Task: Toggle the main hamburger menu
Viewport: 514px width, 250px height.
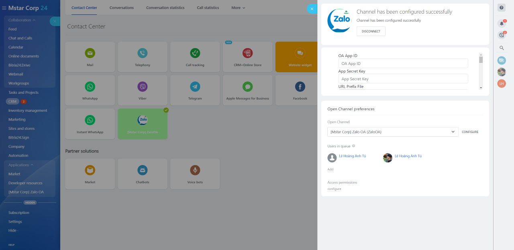Action: [x=4, y=8]
